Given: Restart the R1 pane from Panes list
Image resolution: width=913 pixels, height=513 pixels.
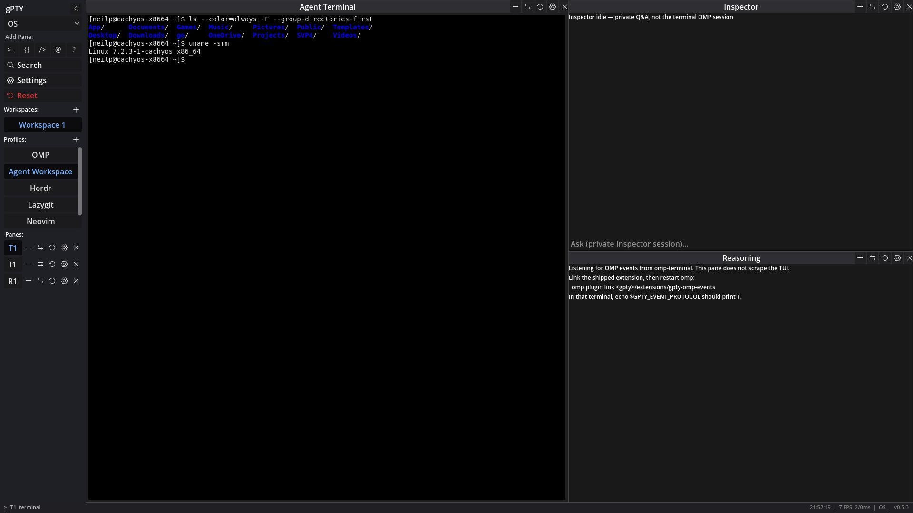Looking at the screenshot, I should (x=52, y=281).
